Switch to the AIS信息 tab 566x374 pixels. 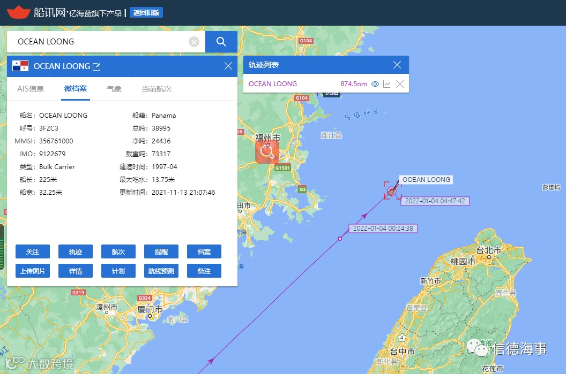[31, 89]
